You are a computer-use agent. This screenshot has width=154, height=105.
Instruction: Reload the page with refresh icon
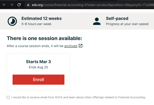click(x=19, y=5)
